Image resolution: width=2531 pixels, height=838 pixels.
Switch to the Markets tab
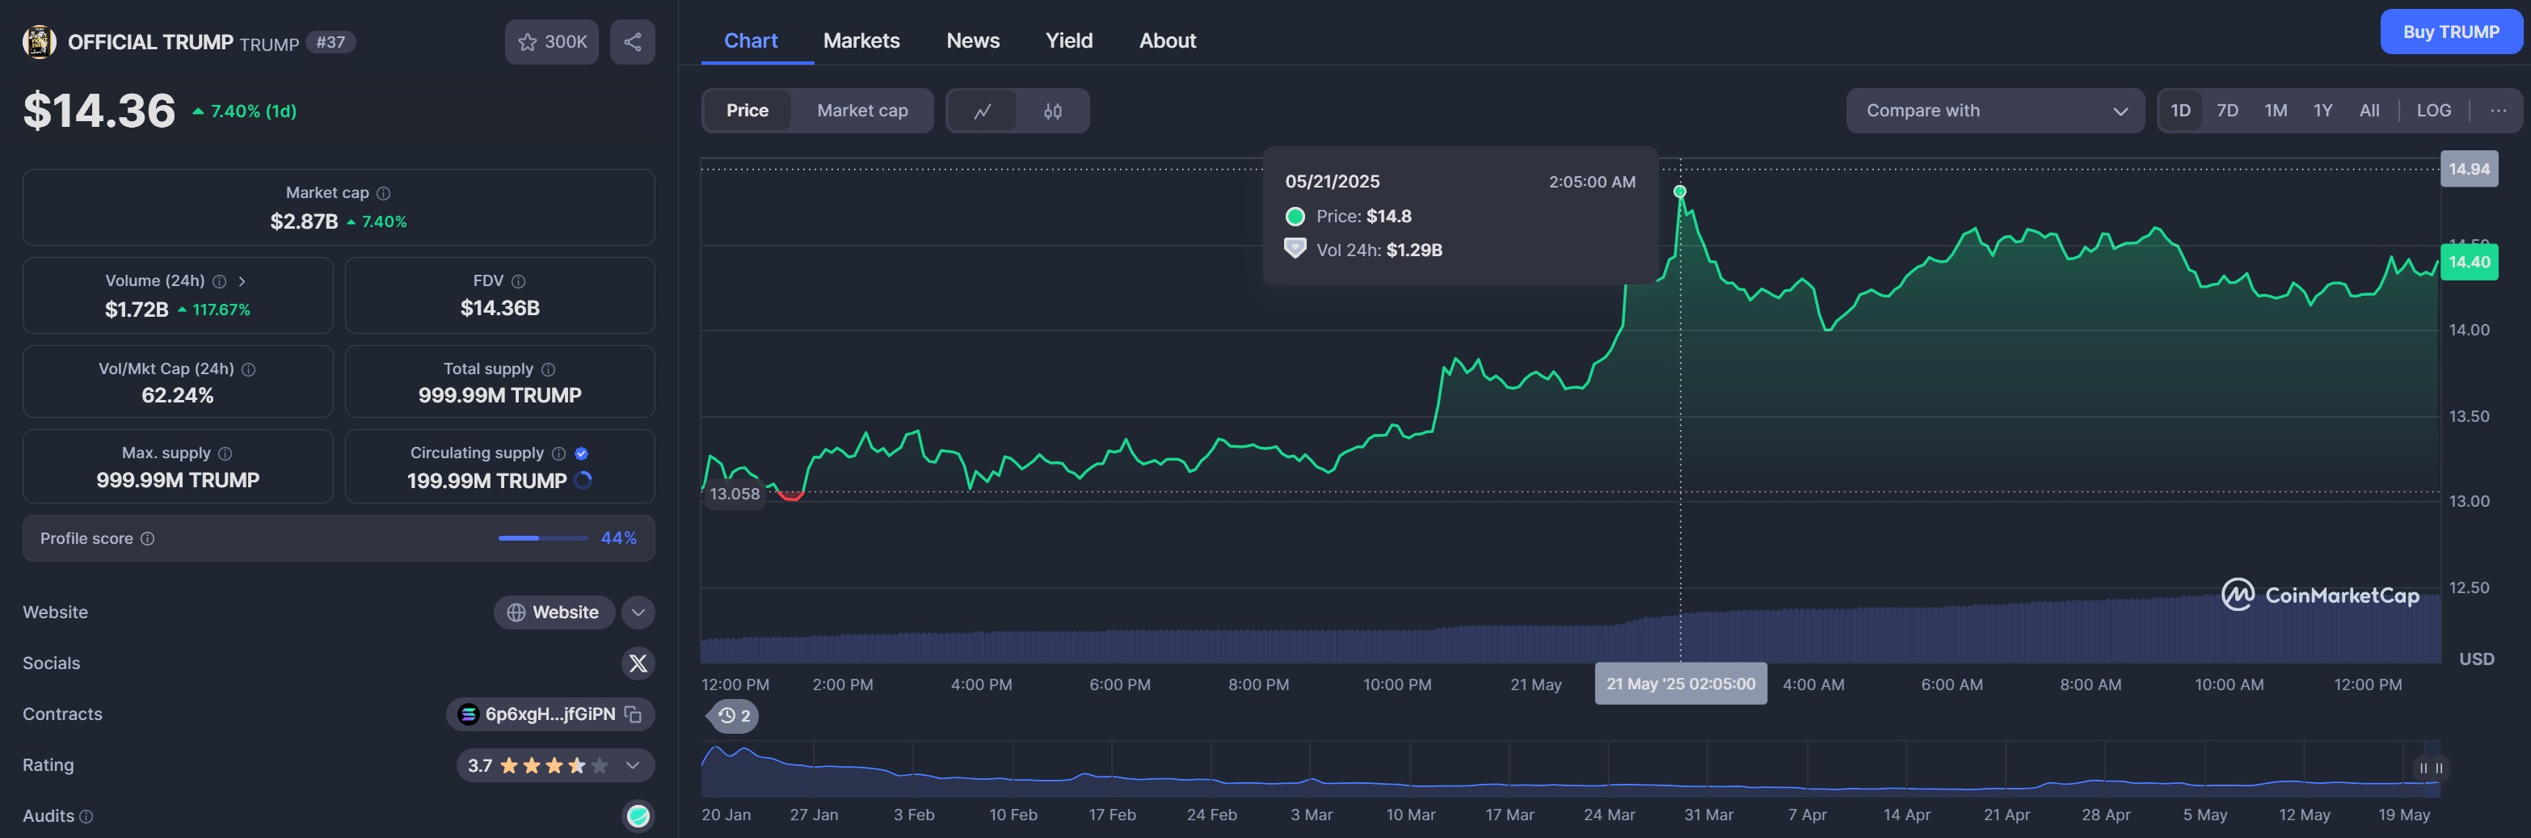[861, 40]
